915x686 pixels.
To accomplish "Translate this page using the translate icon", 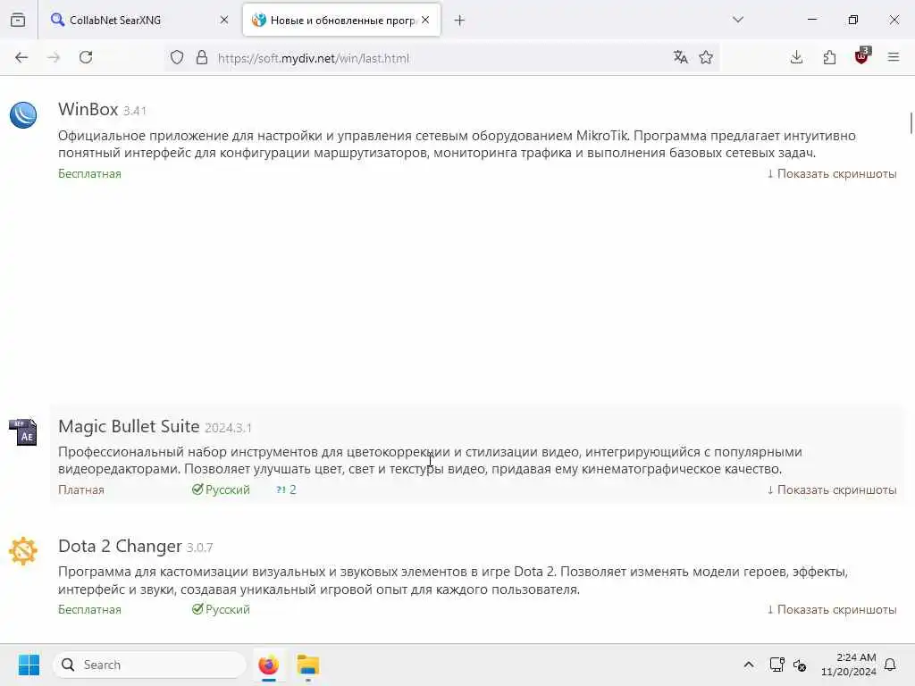I will [x=680, y=57].
